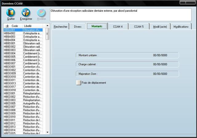This screenshot has width=197, height=138.
Task: Click the Enregistrer save icon
Action: coord(26,13)
